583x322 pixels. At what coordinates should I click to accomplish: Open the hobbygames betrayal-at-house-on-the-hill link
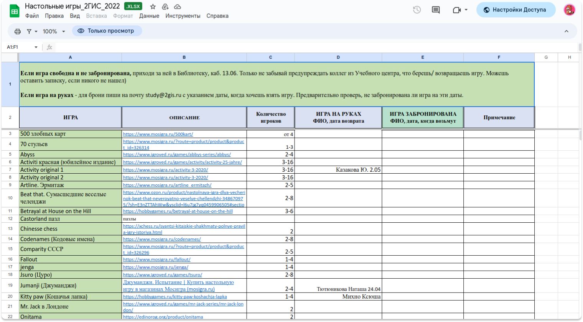pyautogui.click(x=178, y=211)
